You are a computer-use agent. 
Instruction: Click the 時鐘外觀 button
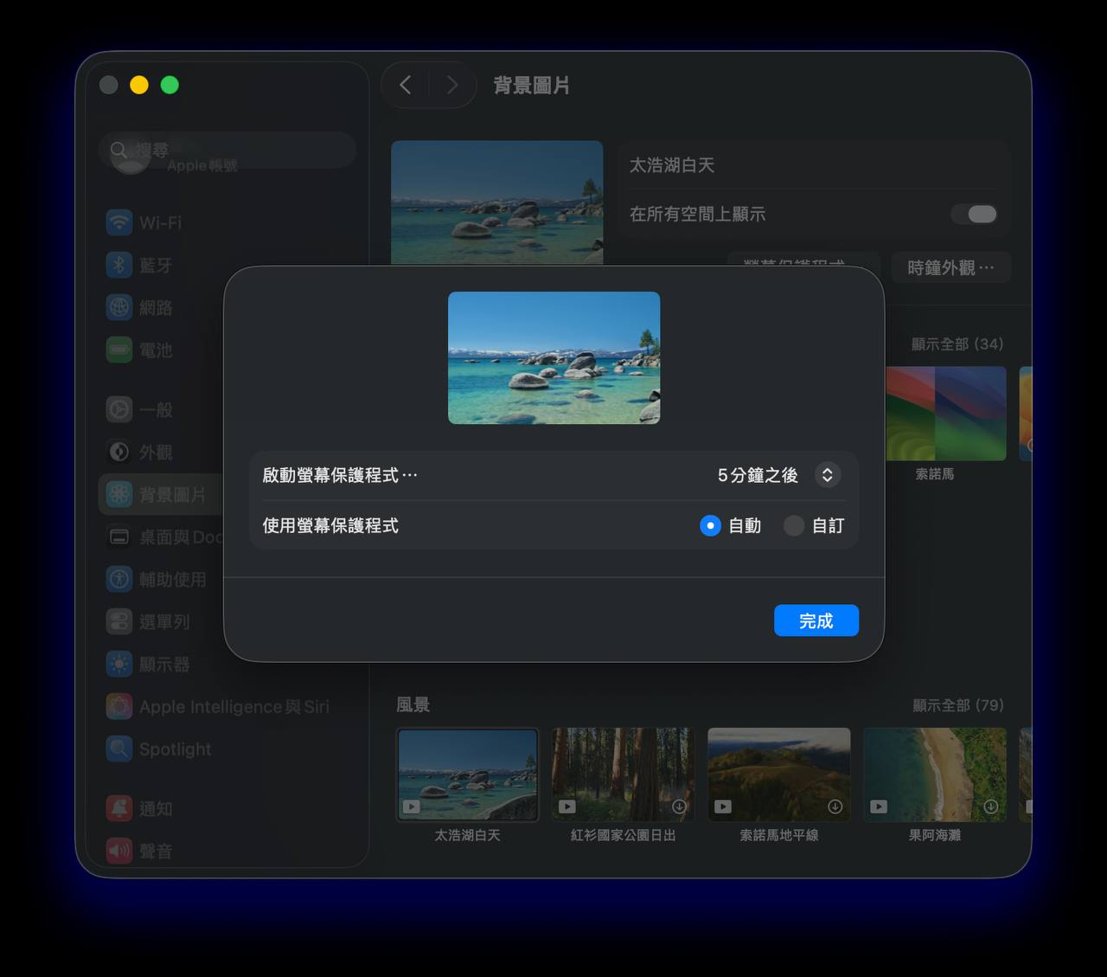pos(950,267)
